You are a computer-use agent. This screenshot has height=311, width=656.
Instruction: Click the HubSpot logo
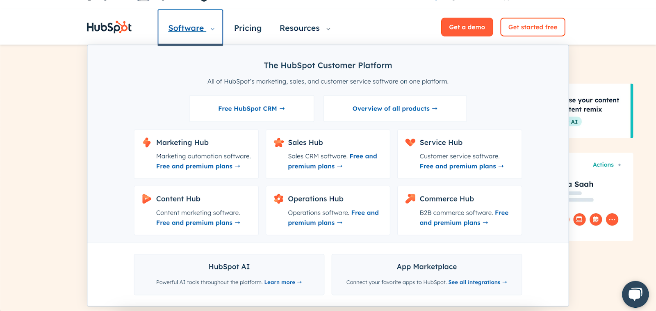click(x=109, y=27)
